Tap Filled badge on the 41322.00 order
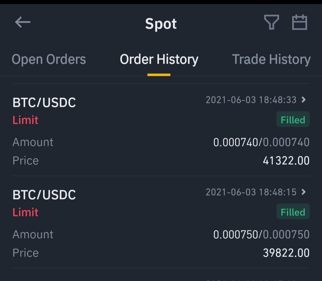The width and height of the screenshot is (322, 281). [x=293, y=119]
